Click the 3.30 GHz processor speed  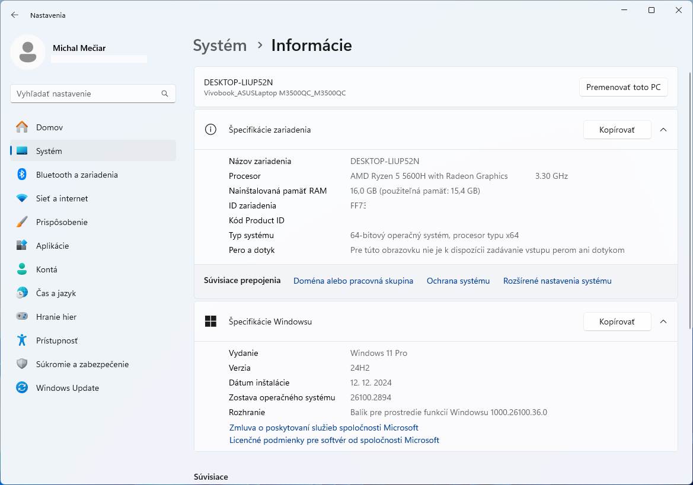point(551,176)
